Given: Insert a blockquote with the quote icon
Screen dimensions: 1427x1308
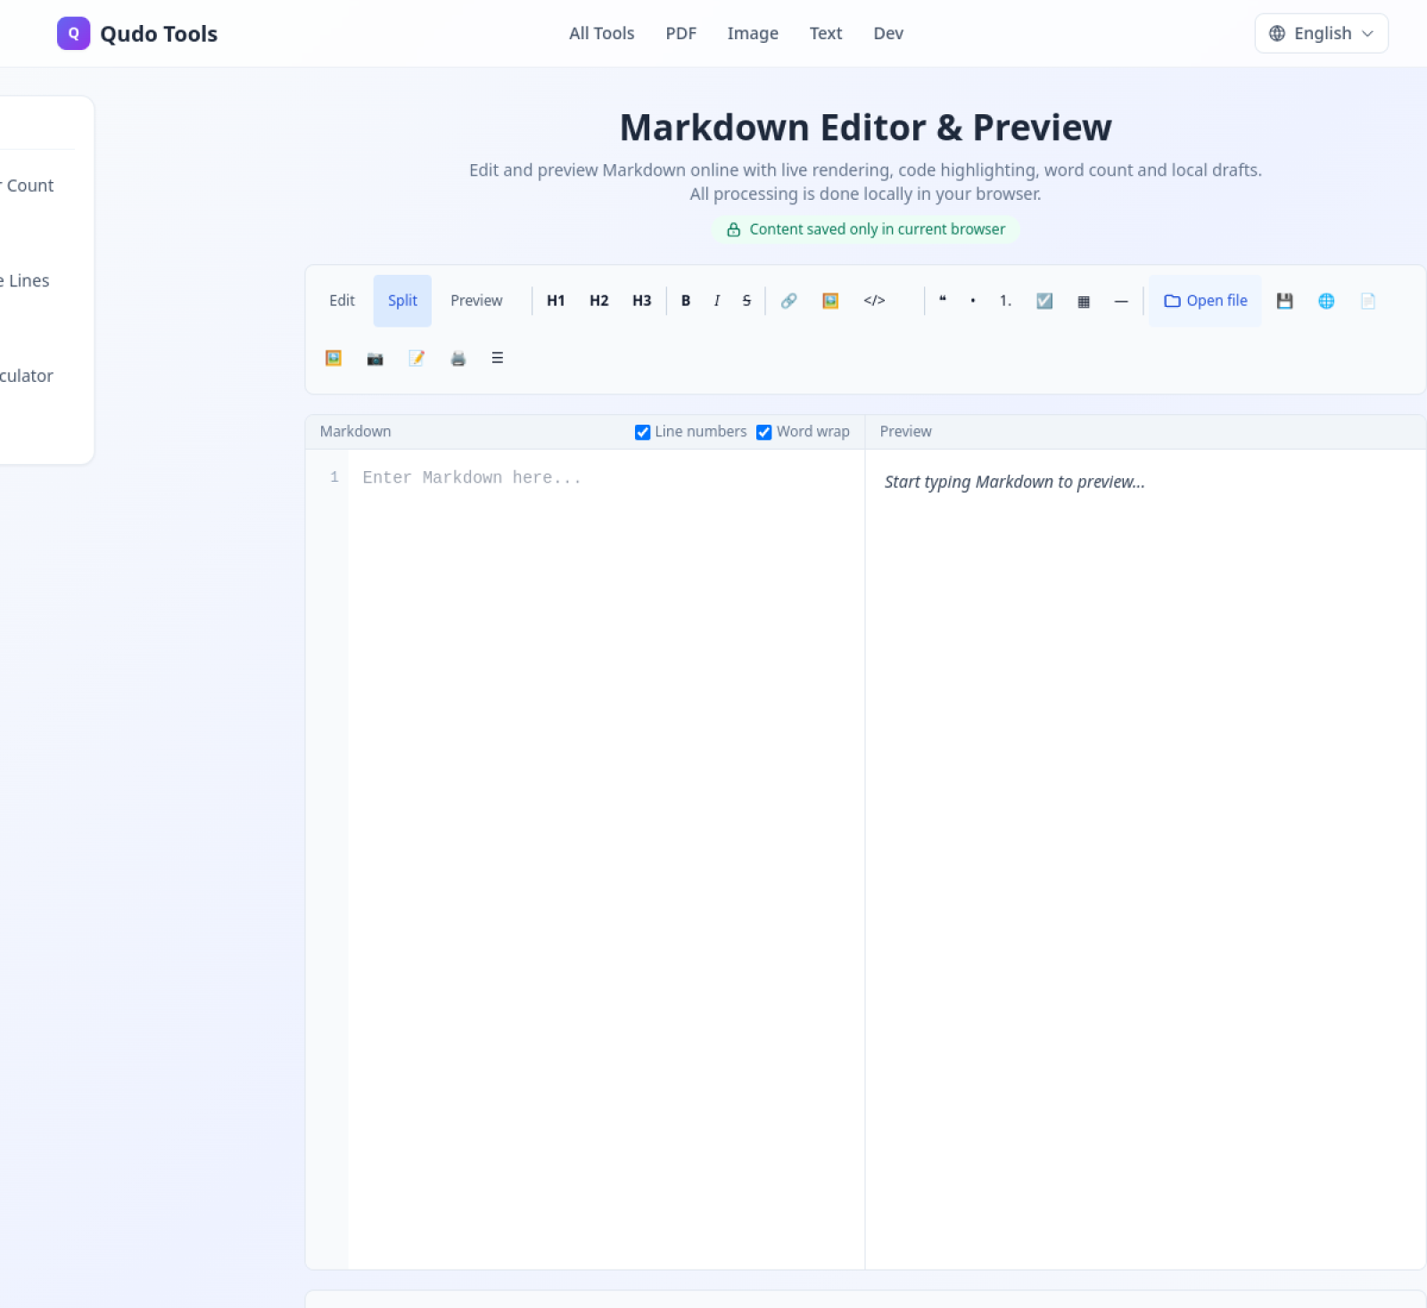Looking at the screenshot, I should click(x=943, y=301).
